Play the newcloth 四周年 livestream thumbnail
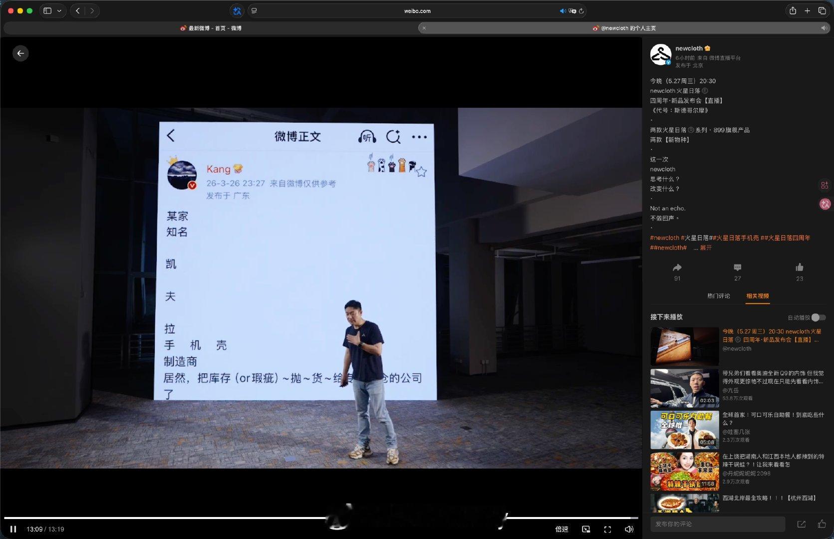The image size is (834, 539). (x=685, y=346)
